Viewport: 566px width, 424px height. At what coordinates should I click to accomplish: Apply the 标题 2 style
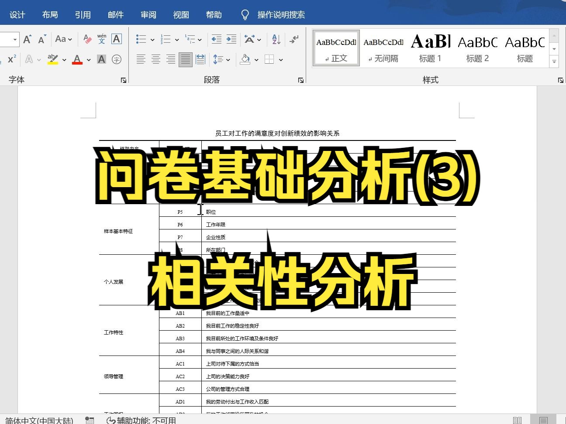(478, 48)
